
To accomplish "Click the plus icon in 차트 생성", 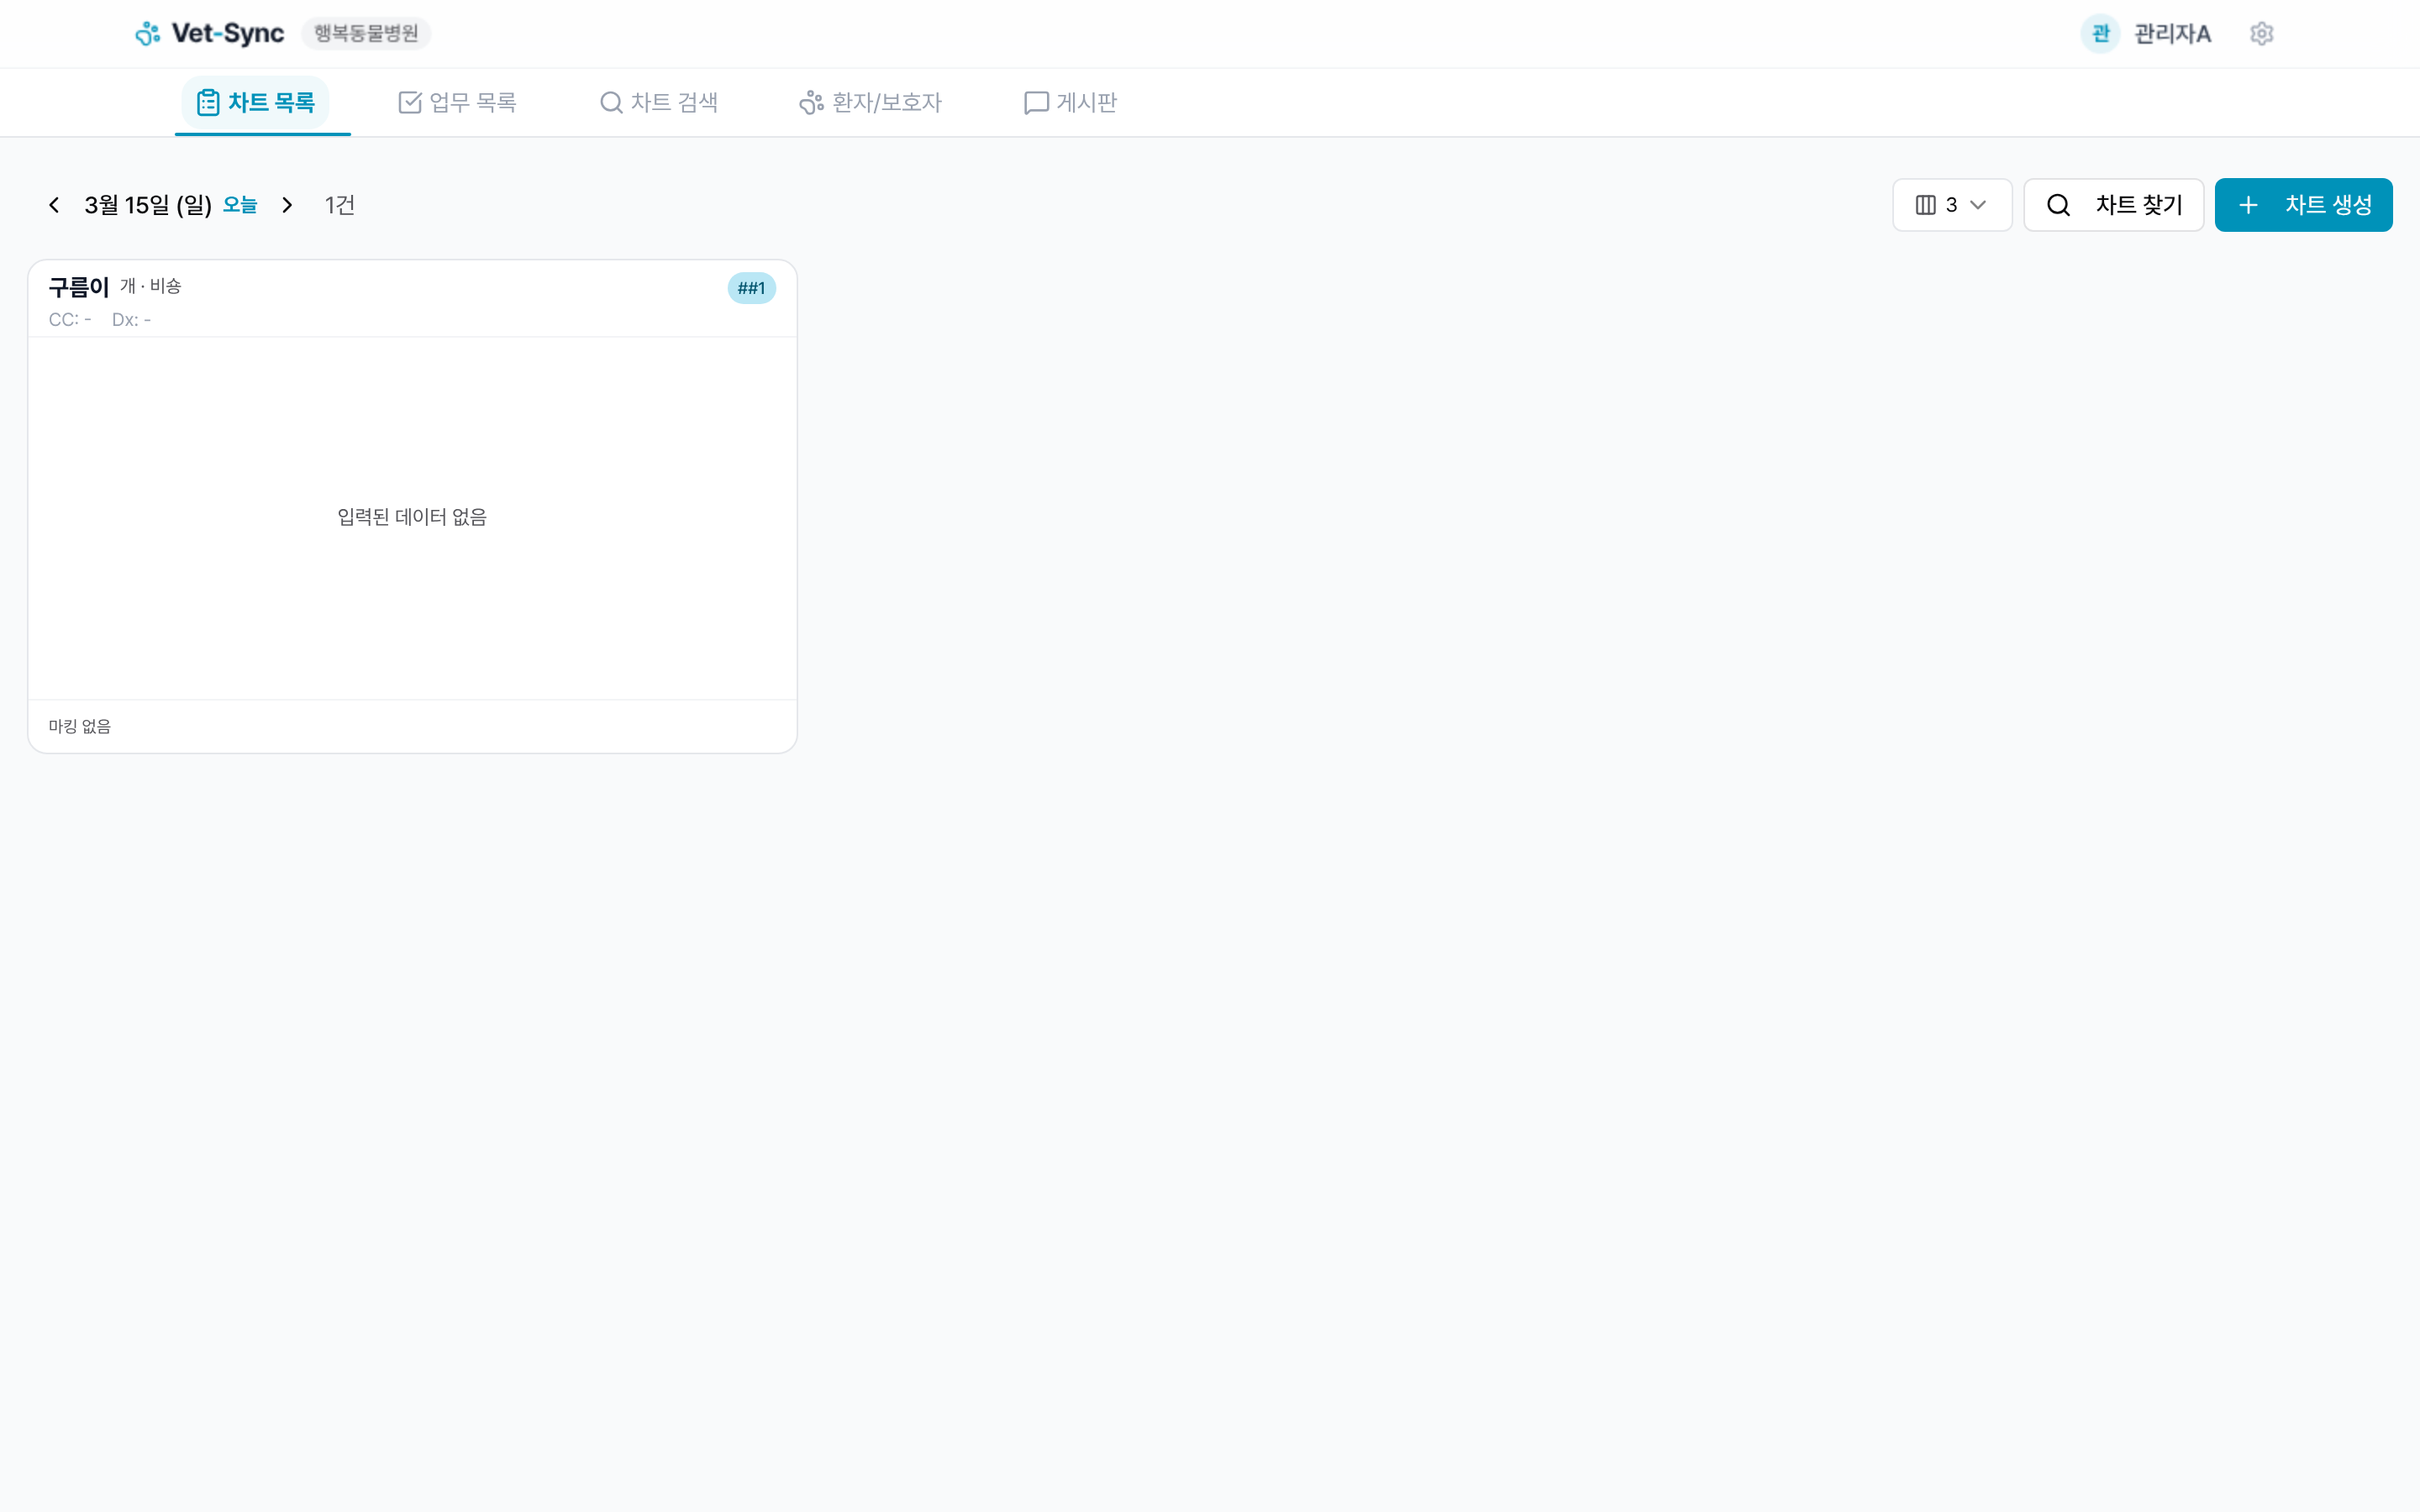I will pyautogui.click(x=2248, y=205).
